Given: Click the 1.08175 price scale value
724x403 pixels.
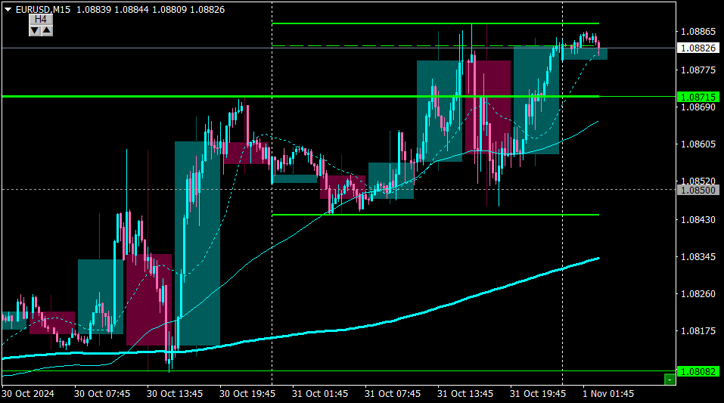Looking at the screenshot, I should tap(698, 330).
